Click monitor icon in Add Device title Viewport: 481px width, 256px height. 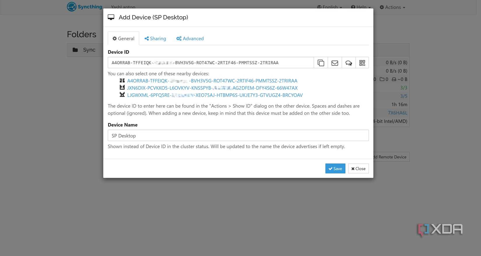[111, 17]
